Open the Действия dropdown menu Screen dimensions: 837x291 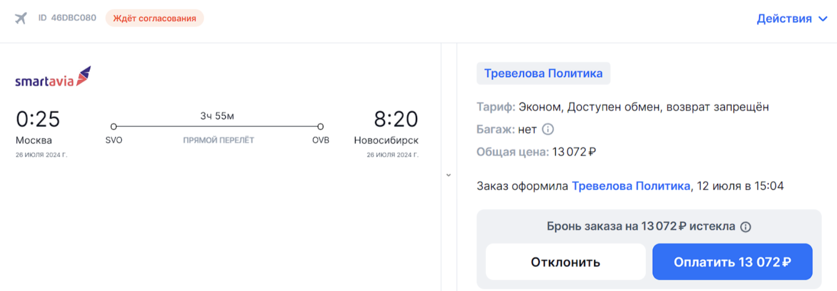[791, 18]
